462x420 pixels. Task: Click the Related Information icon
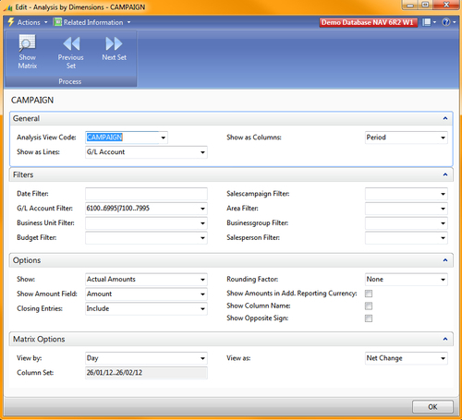(x=57, y=22)
